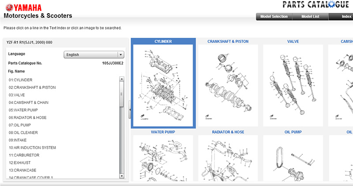This screenshot has width=353, height=186.
Task: Open the CYLINDER diagram thumbnail
Action: click(x=163, y=85)
